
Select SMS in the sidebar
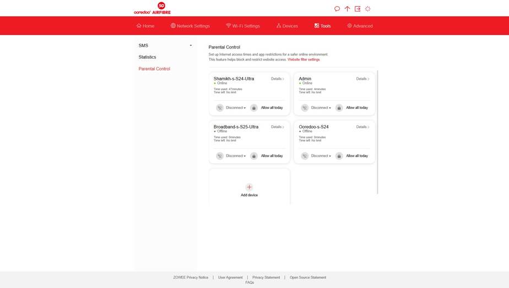pos(143,46)
